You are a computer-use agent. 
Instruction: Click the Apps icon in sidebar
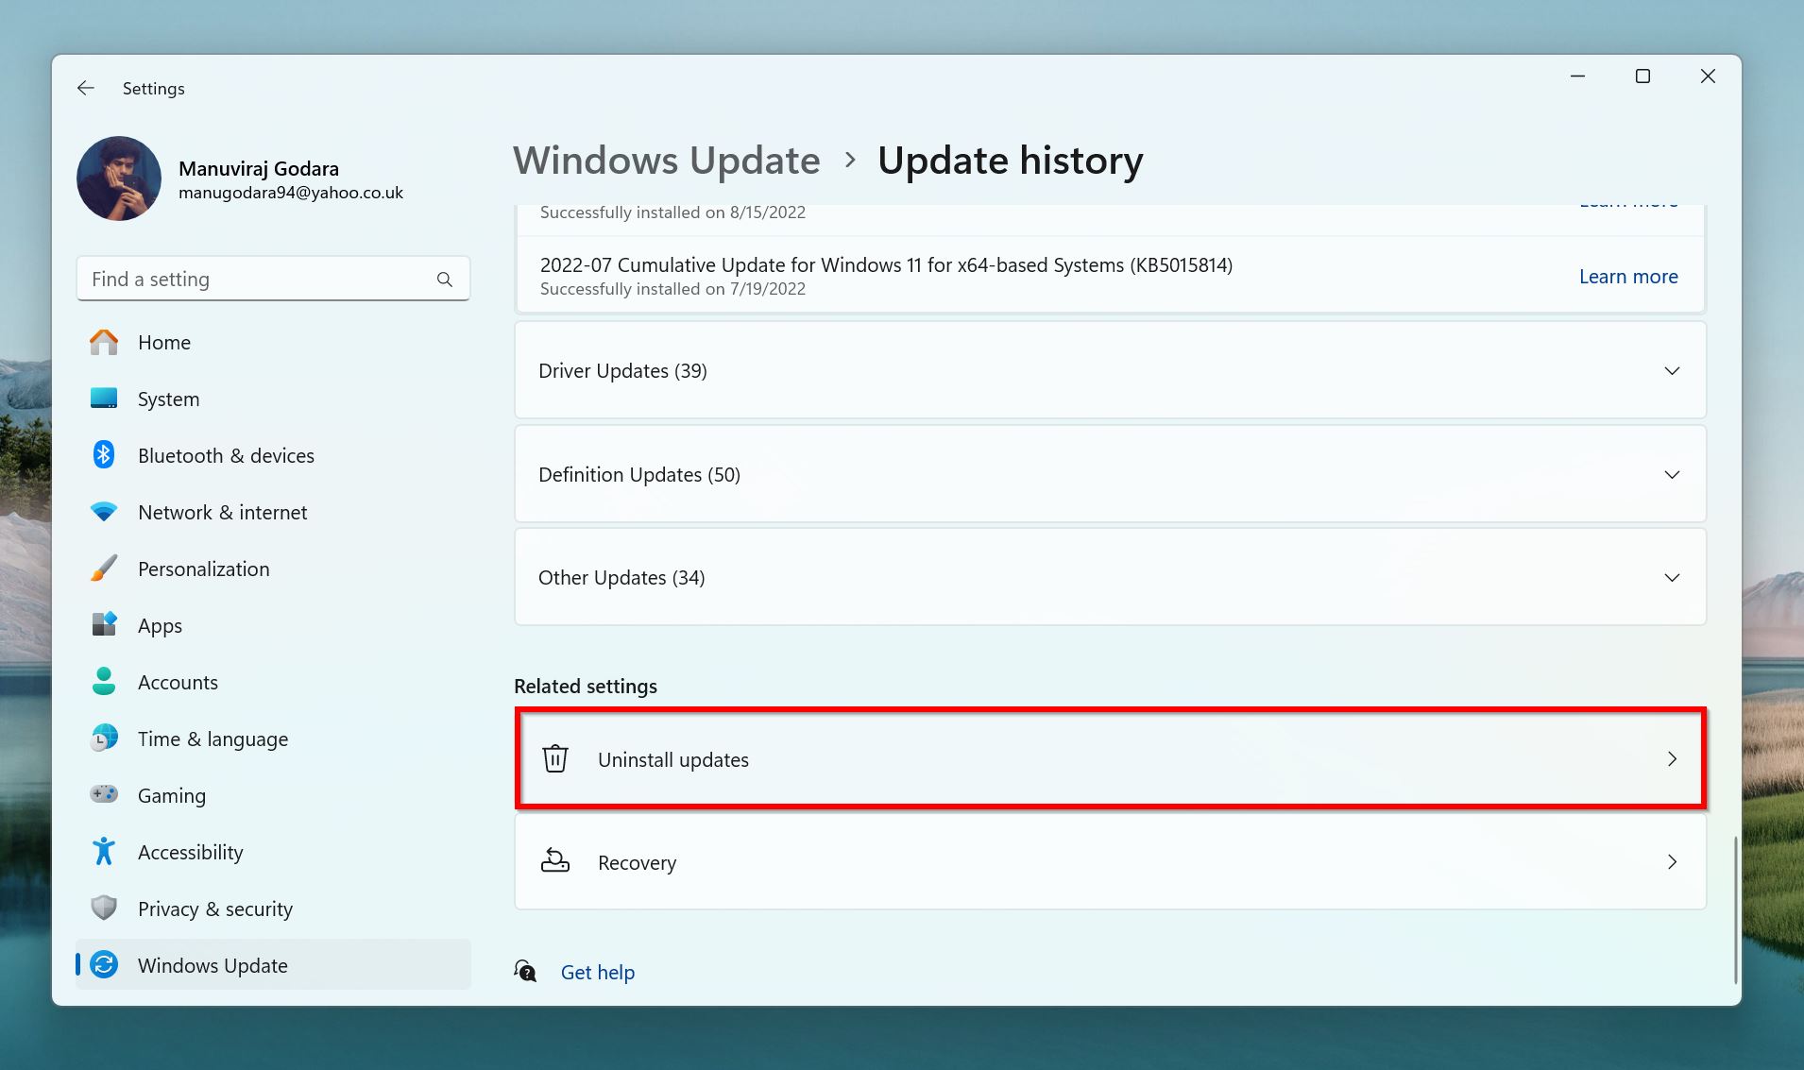[104, 625]
